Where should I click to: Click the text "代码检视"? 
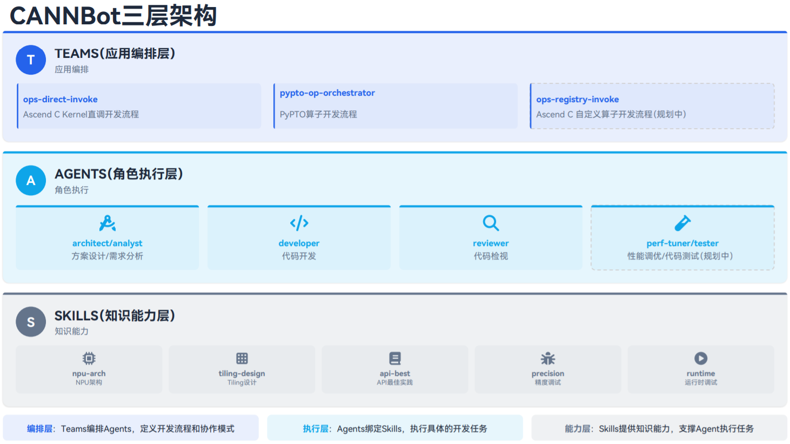pyautogui.click(x=491, y=256)
